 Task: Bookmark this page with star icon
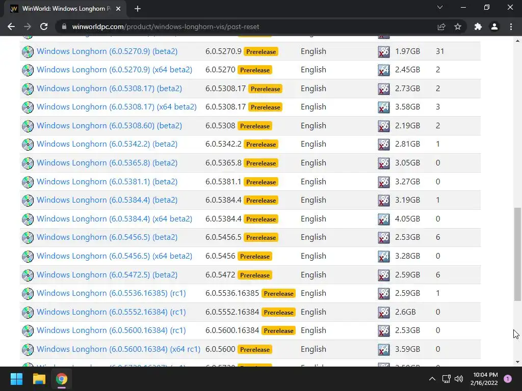pos(458,26)
